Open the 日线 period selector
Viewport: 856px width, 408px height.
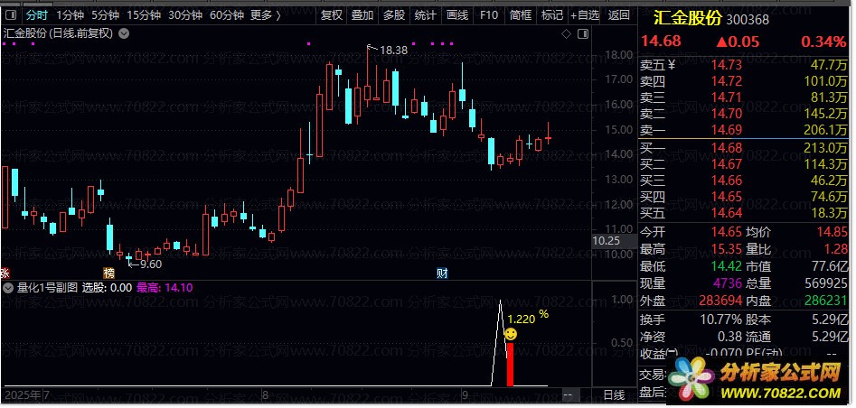[614, 394]
